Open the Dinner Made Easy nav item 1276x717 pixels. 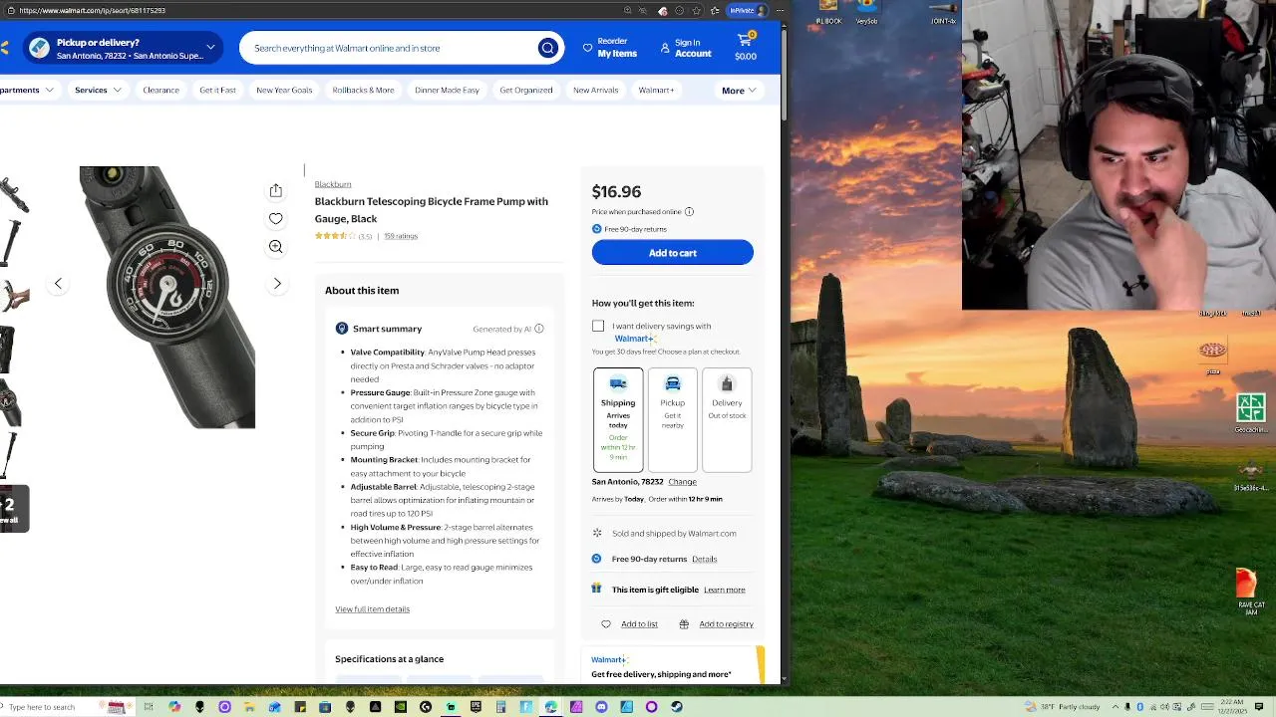pyautogui.click(x=447, y=90)
